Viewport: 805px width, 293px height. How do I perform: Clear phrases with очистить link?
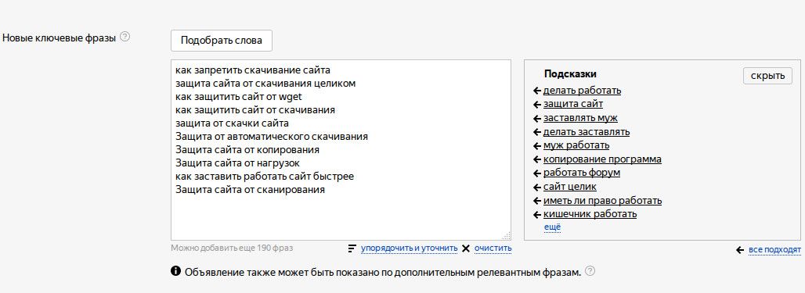click(x=493, y=248)
